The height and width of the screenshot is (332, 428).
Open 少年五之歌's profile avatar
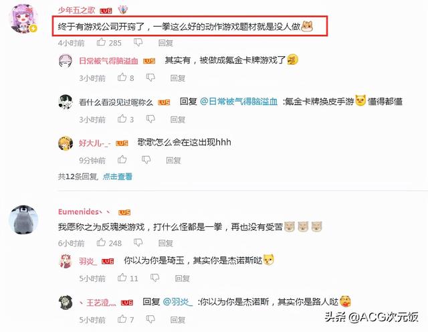tap(23, 19)
